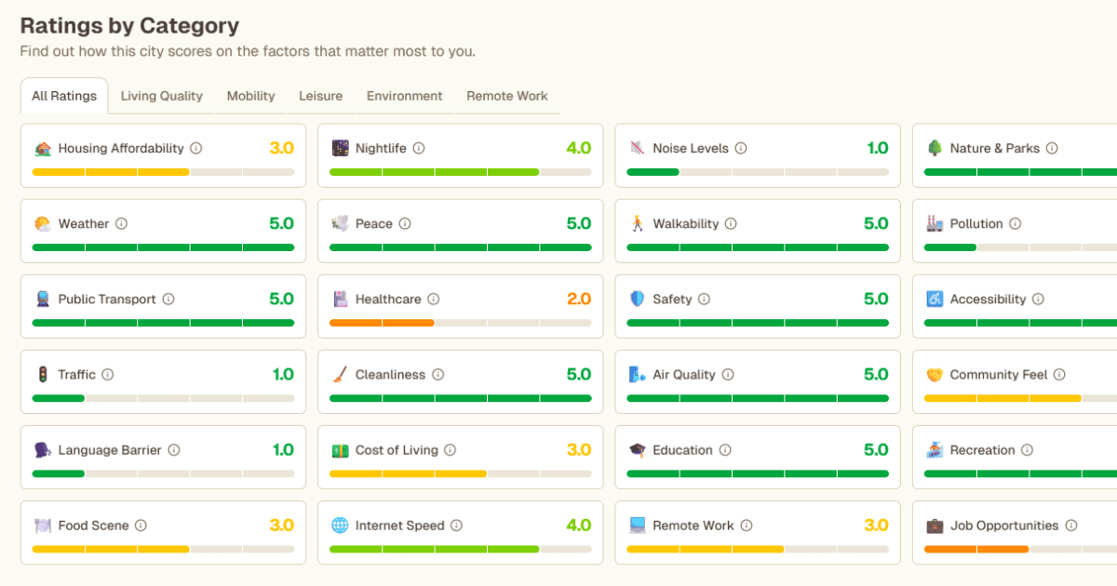This screenshot has height=586, width=1117.
Task: Click the info icon next to Healthcare
Action: [x=434, y=300]
